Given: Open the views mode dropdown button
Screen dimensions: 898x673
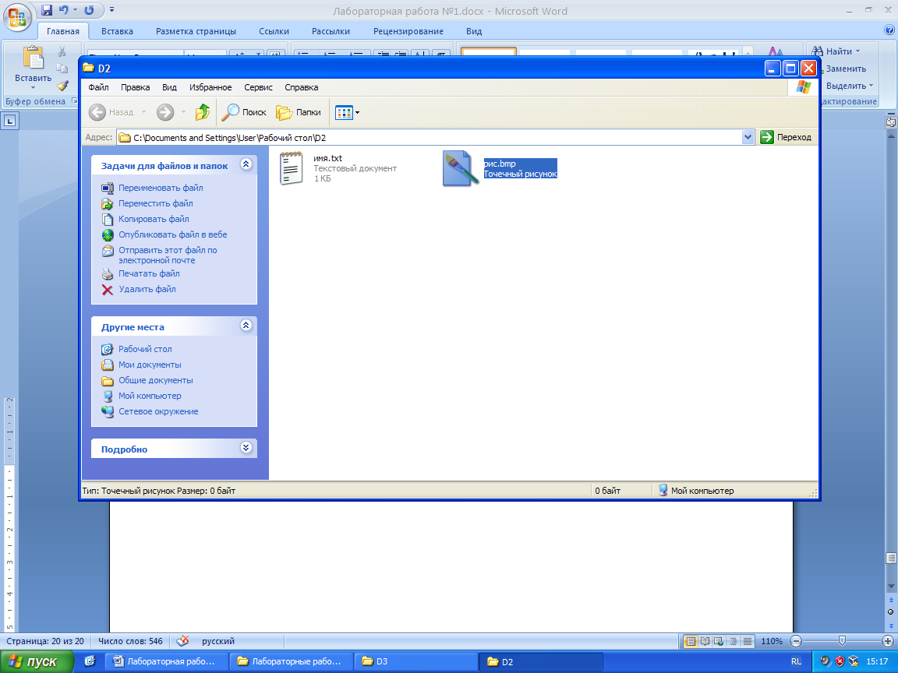Looking at the screenshot, I should [347, 112].
